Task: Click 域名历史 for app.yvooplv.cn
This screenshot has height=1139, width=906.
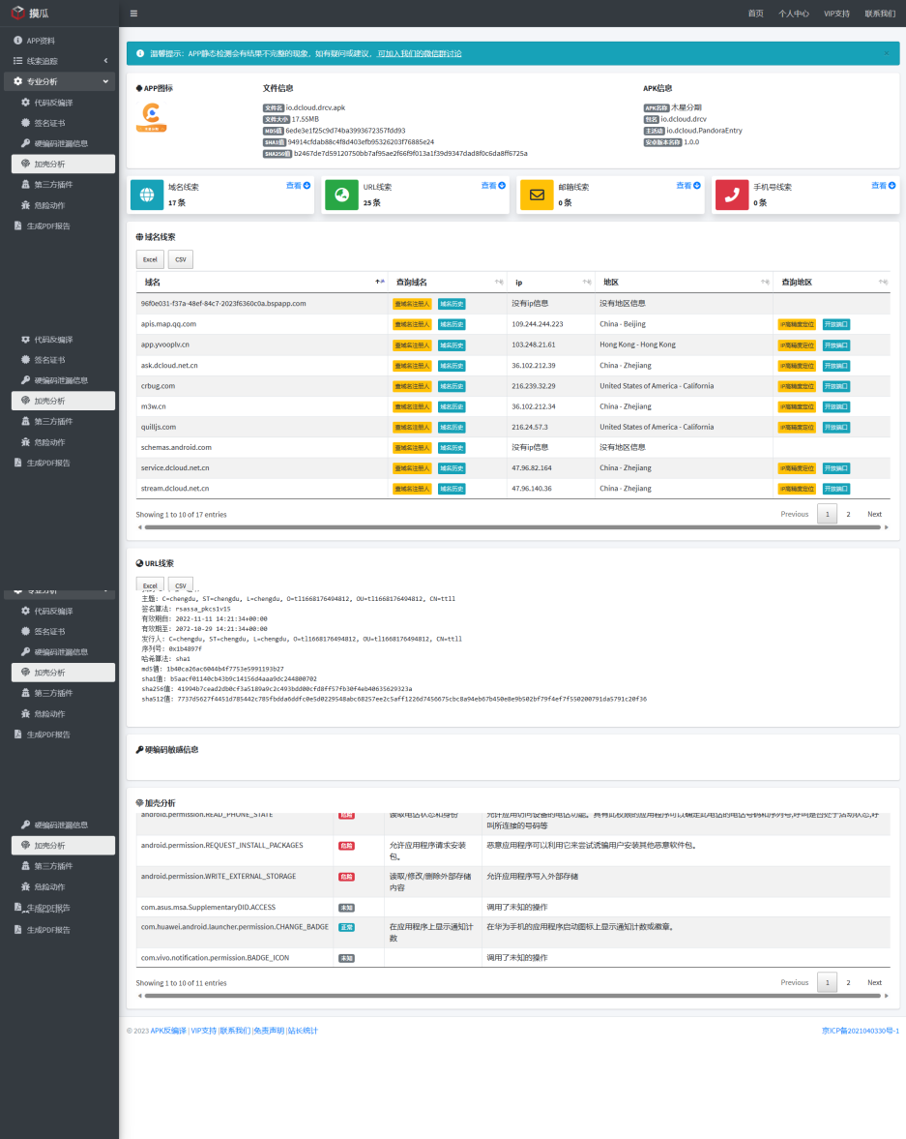Action: (x=452, y=345)
